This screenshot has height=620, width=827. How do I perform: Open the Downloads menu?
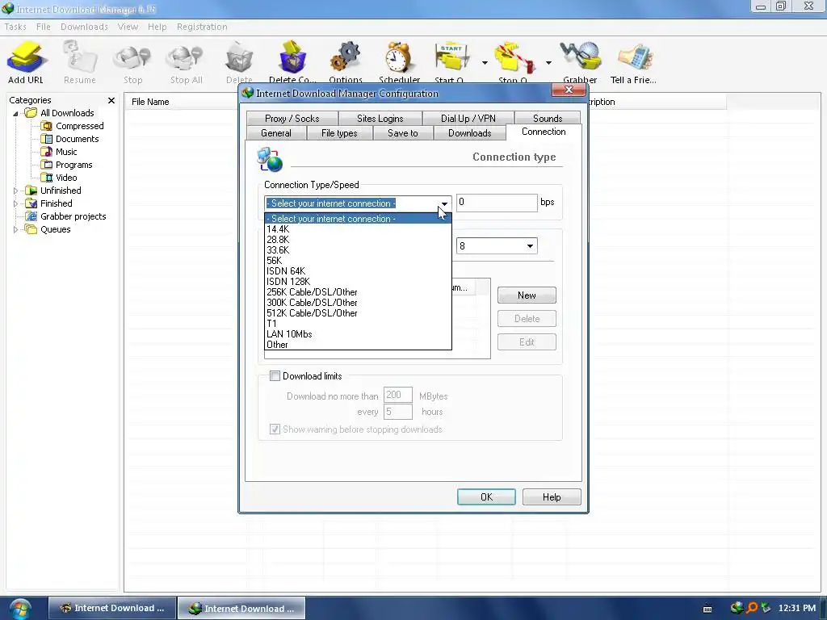(x=84, y=27)
